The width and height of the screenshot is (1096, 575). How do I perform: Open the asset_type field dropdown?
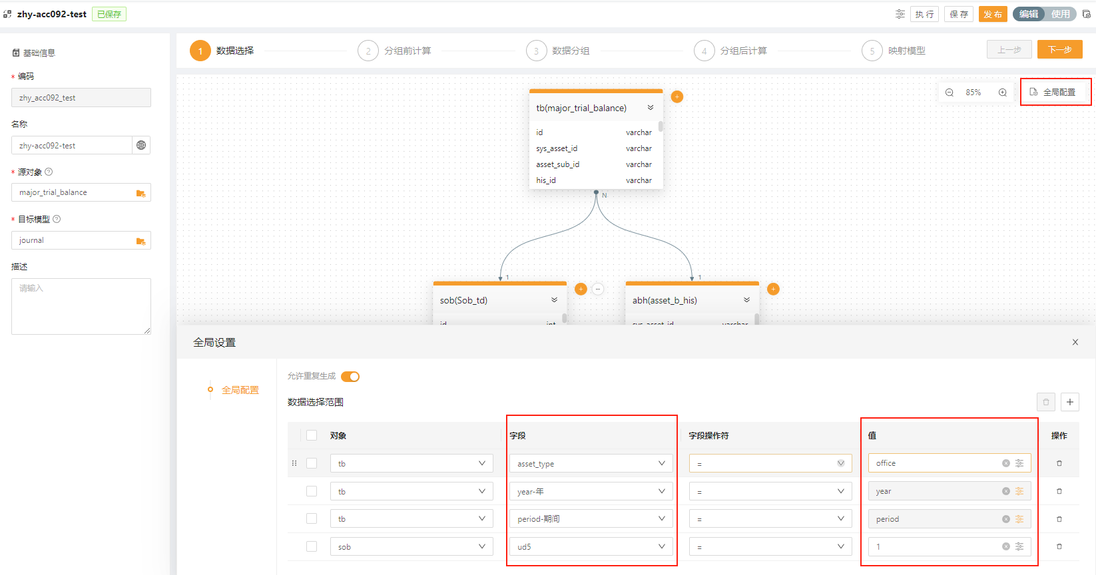(x=591, y=463)
